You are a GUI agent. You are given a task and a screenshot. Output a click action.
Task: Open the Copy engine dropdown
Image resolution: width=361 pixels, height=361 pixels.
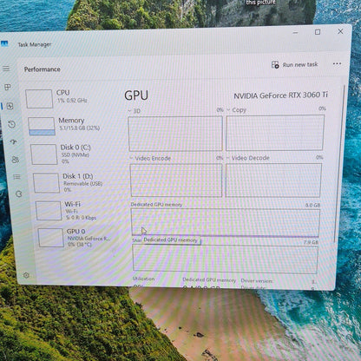pos(237,110)
